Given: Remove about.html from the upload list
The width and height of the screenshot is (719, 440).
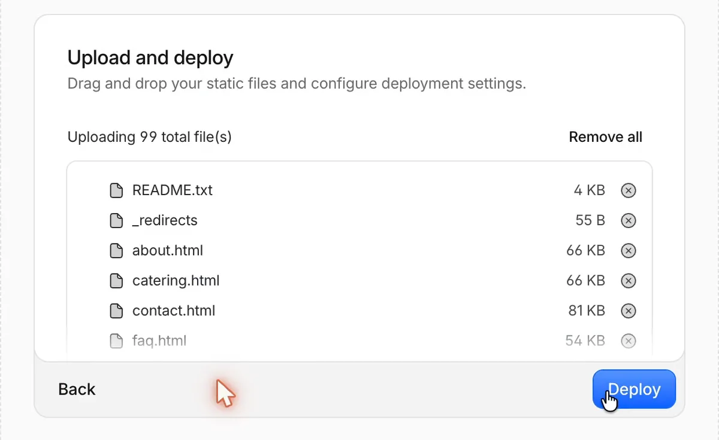Looking at the screenshot, I should 628,250.
